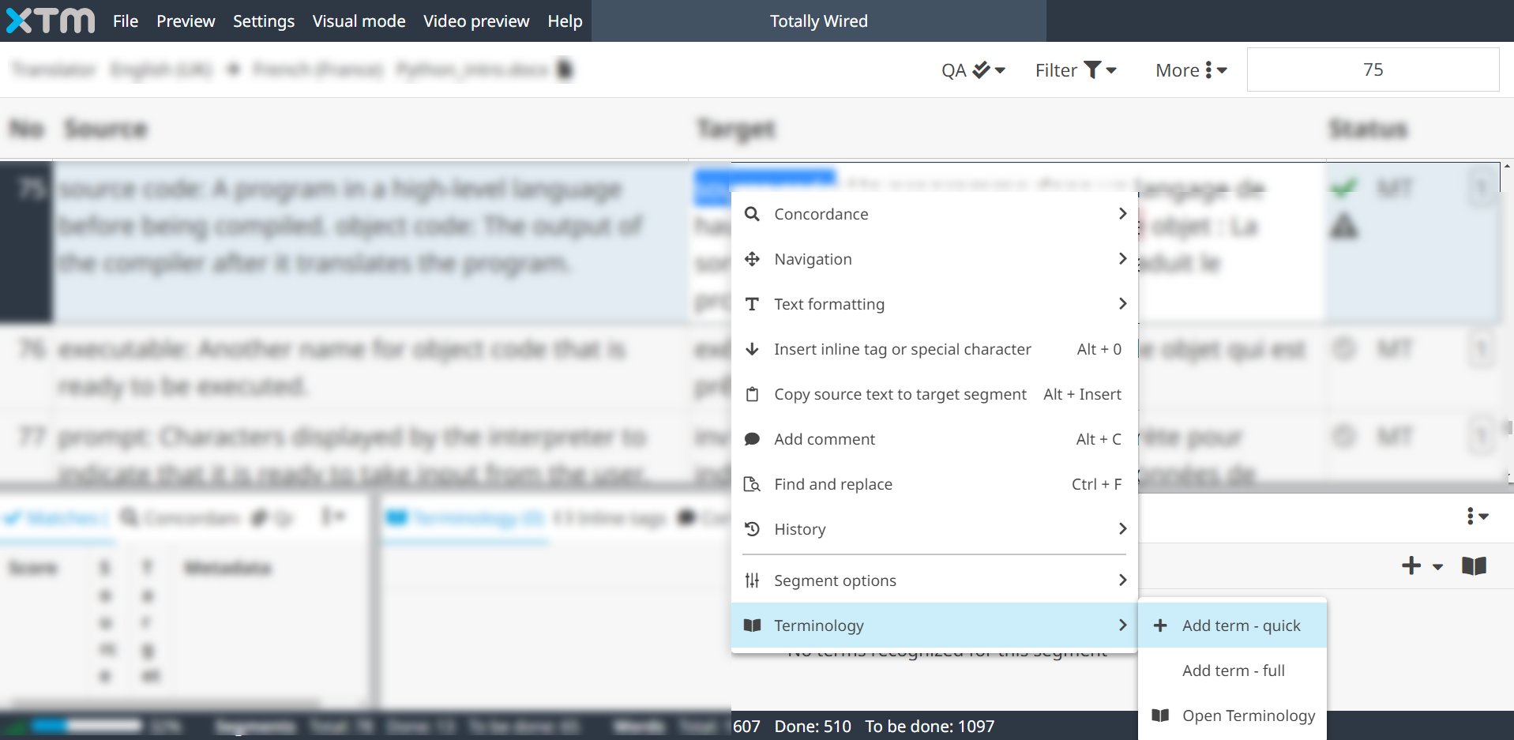Open the File menu
The height and width of the screenshot is (740, 1514).
pos(126,21)
